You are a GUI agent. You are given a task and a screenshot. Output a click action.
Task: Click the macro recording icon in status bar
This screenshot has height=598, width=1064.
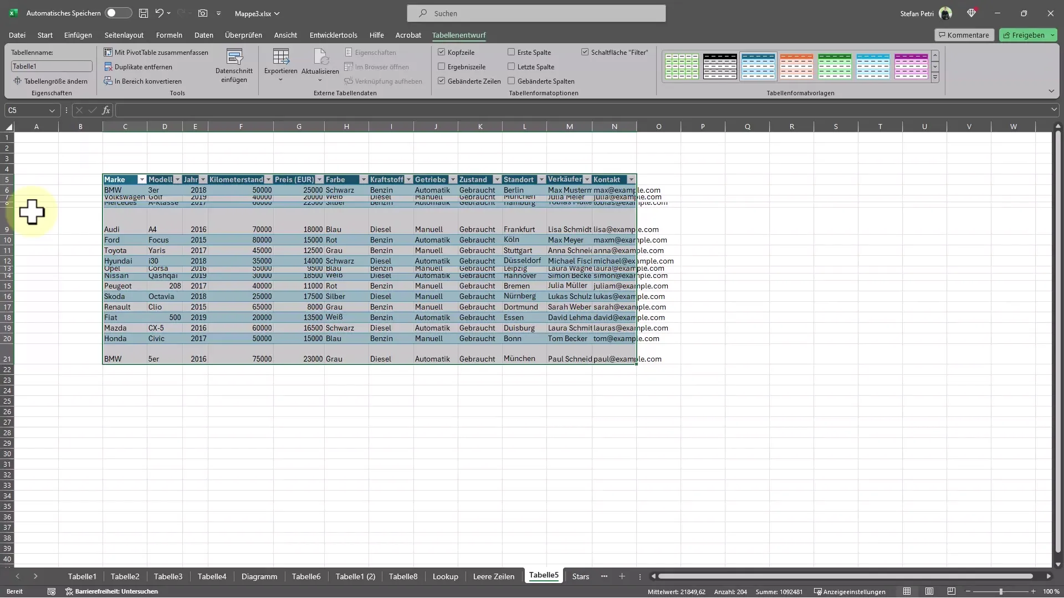point(52,592)
